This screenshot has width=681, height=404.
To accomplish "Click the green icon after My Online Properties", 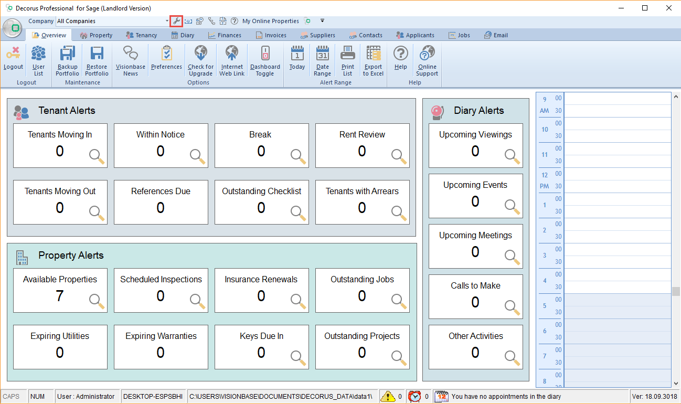I will 307,21.
